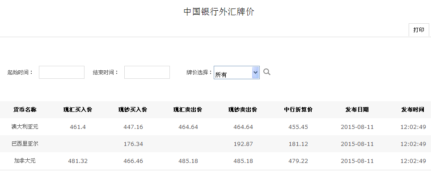Click value 192.87 in 巴西里亚尔 row

click(x=243, y=144)
